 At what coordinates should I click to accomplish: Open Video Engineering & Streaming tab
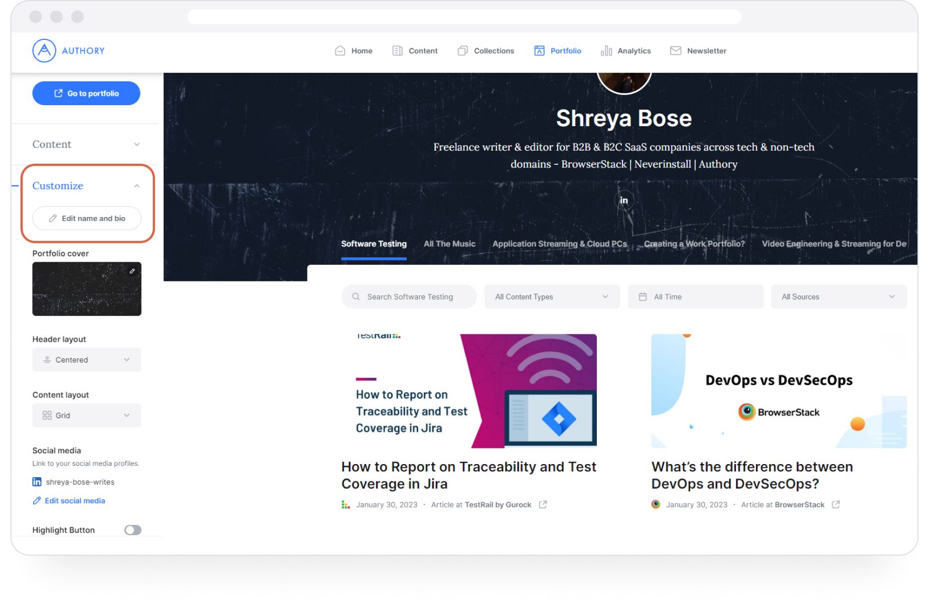[x=834, y=244]
